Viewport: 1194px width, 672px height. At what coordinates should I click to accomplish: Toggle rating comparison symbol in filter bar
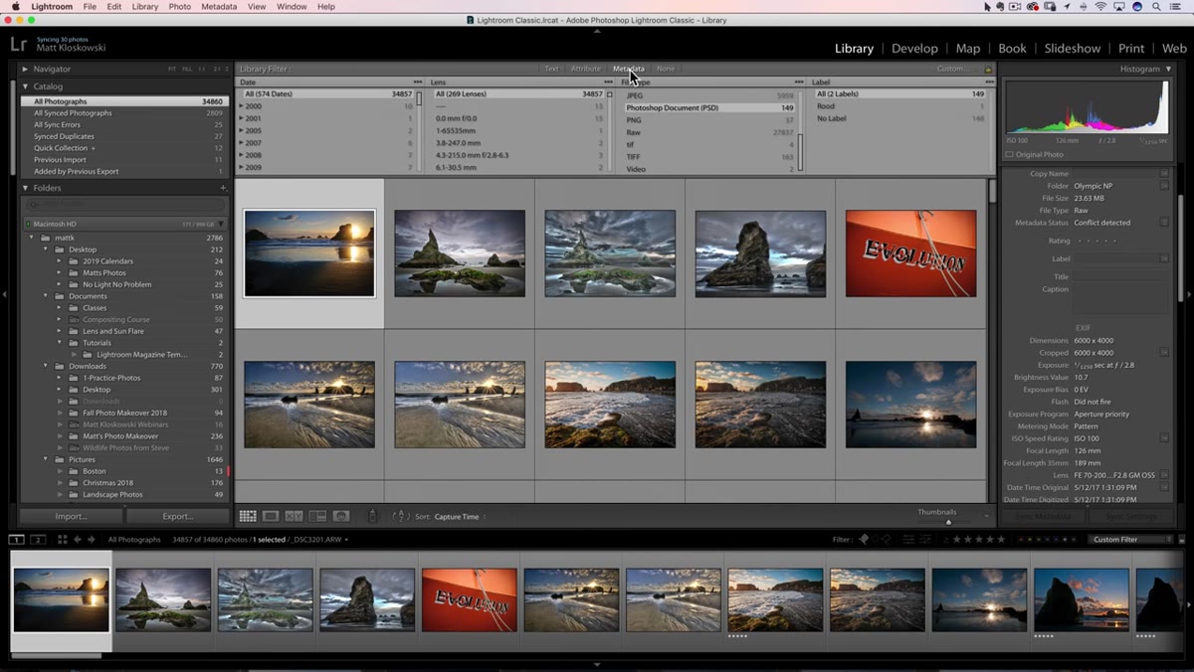(x=946, y=540)
